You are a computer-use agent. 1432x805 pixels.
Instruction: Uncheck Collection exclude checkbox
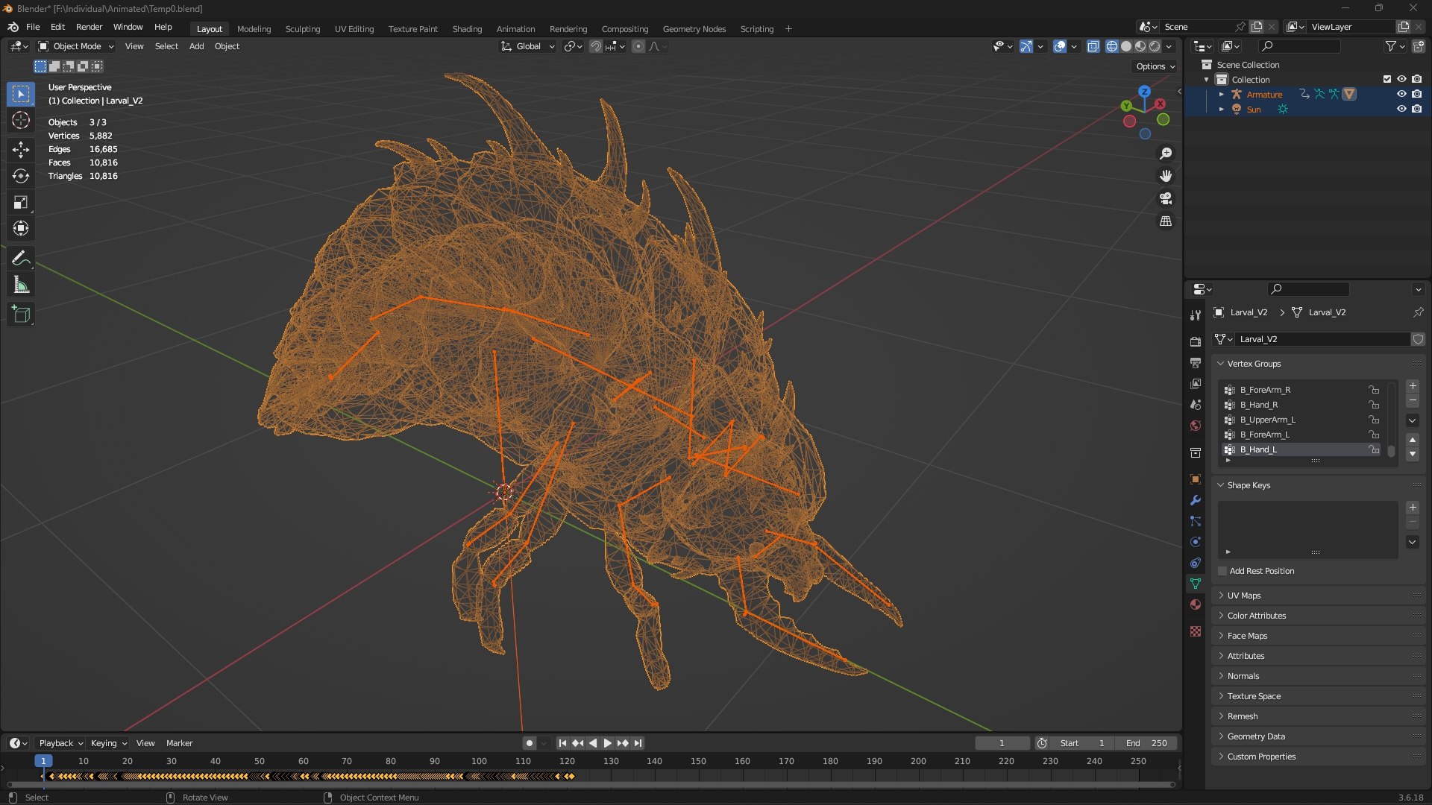pos(1387,79)
